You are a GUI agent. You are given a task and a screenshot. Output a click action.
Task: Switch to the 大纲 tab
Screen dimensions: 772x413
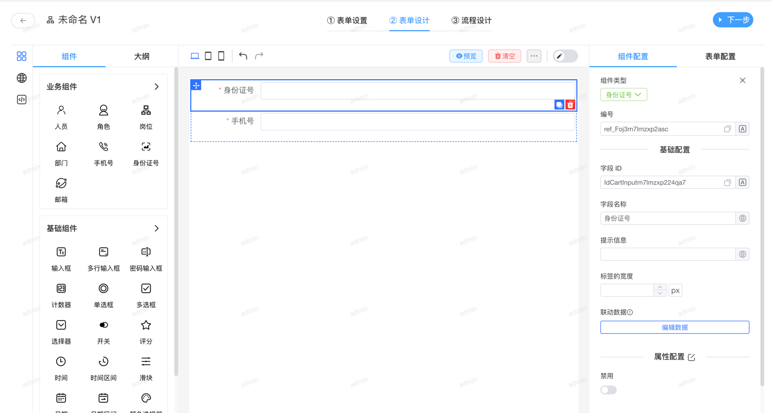coord(142,56)
